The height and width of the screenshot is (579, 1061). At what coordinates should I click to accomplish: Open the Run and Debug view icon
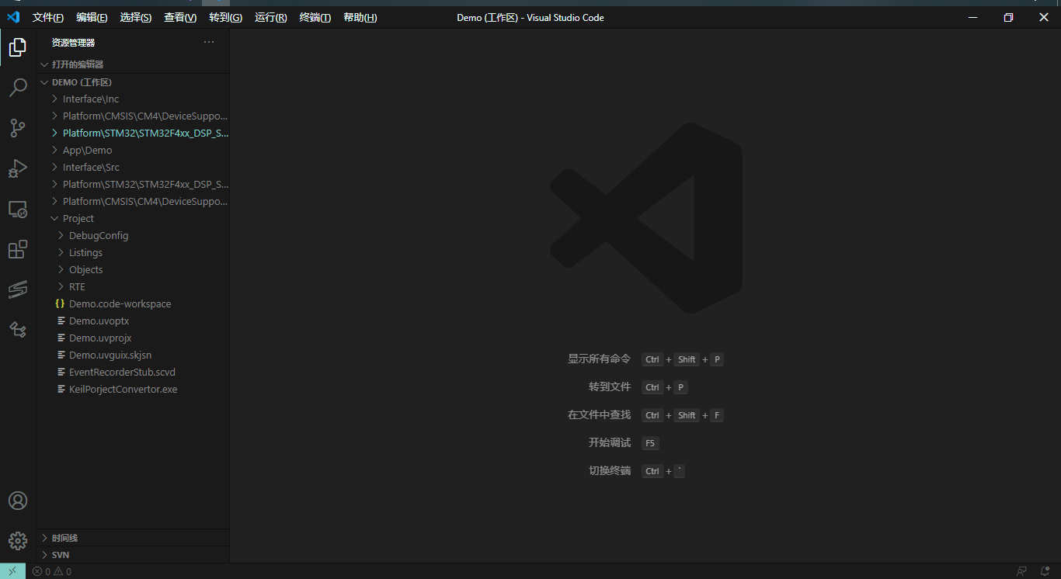pos(17,168)
